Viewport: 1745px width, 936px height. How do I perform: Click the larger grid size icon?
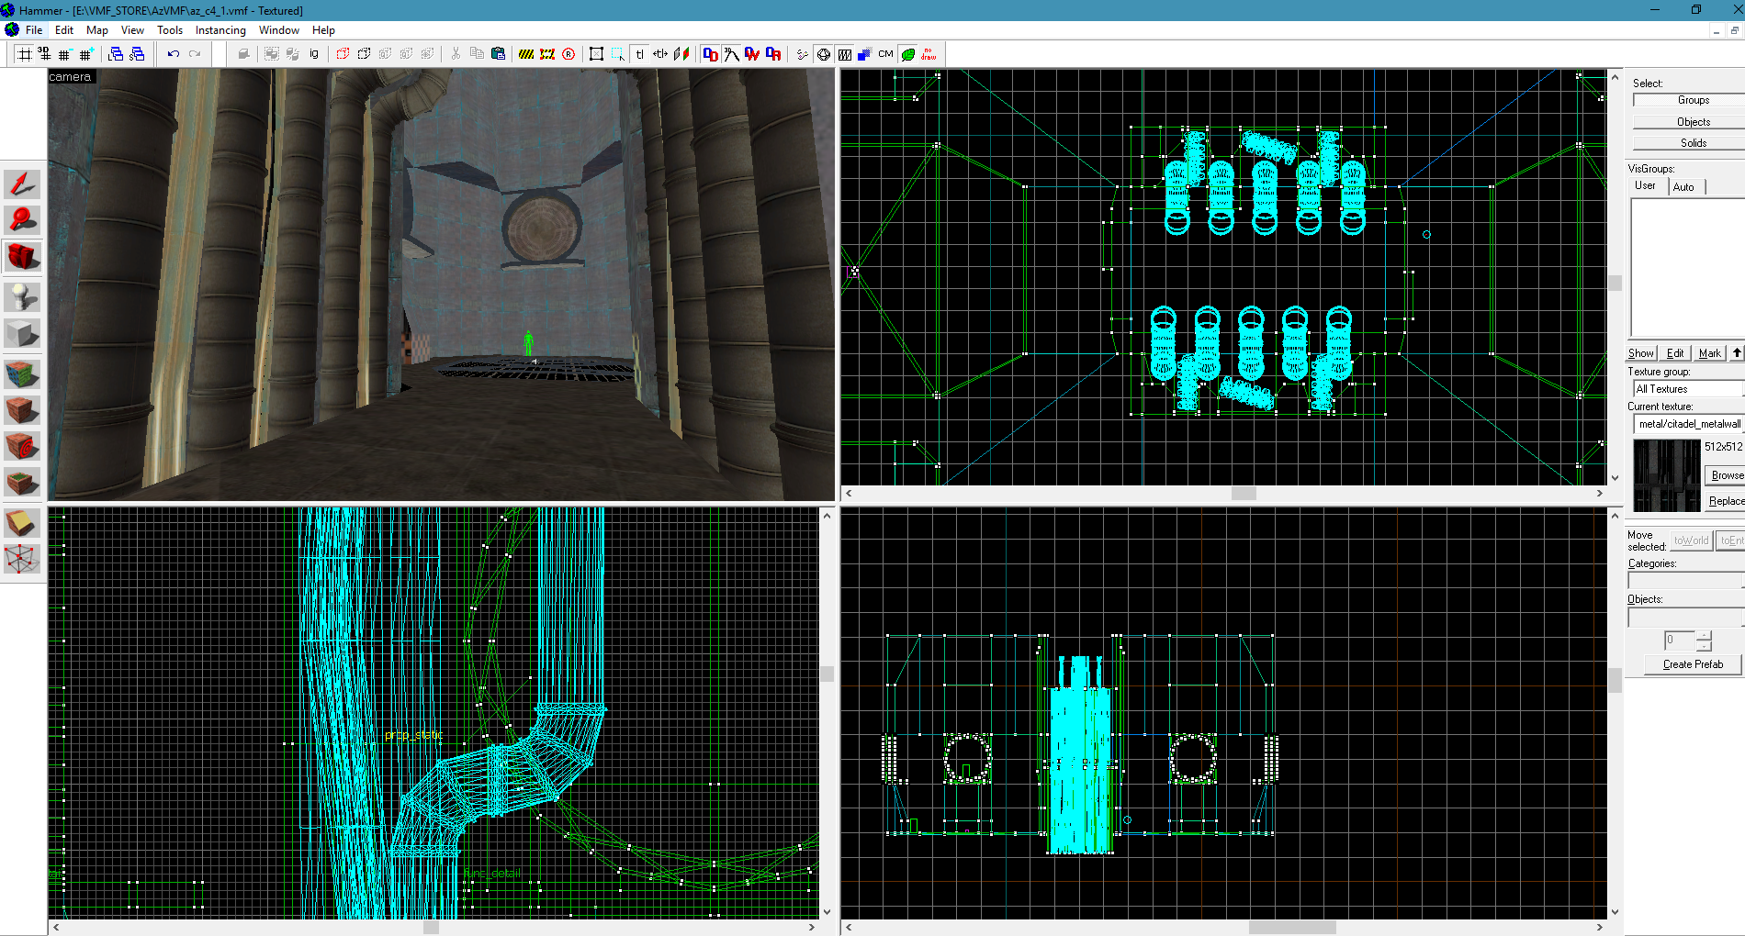(x=85, y=54)
